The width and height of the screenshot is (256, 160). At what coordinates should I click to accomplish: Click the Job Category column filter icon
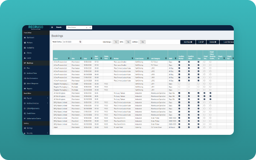point(166,58)
